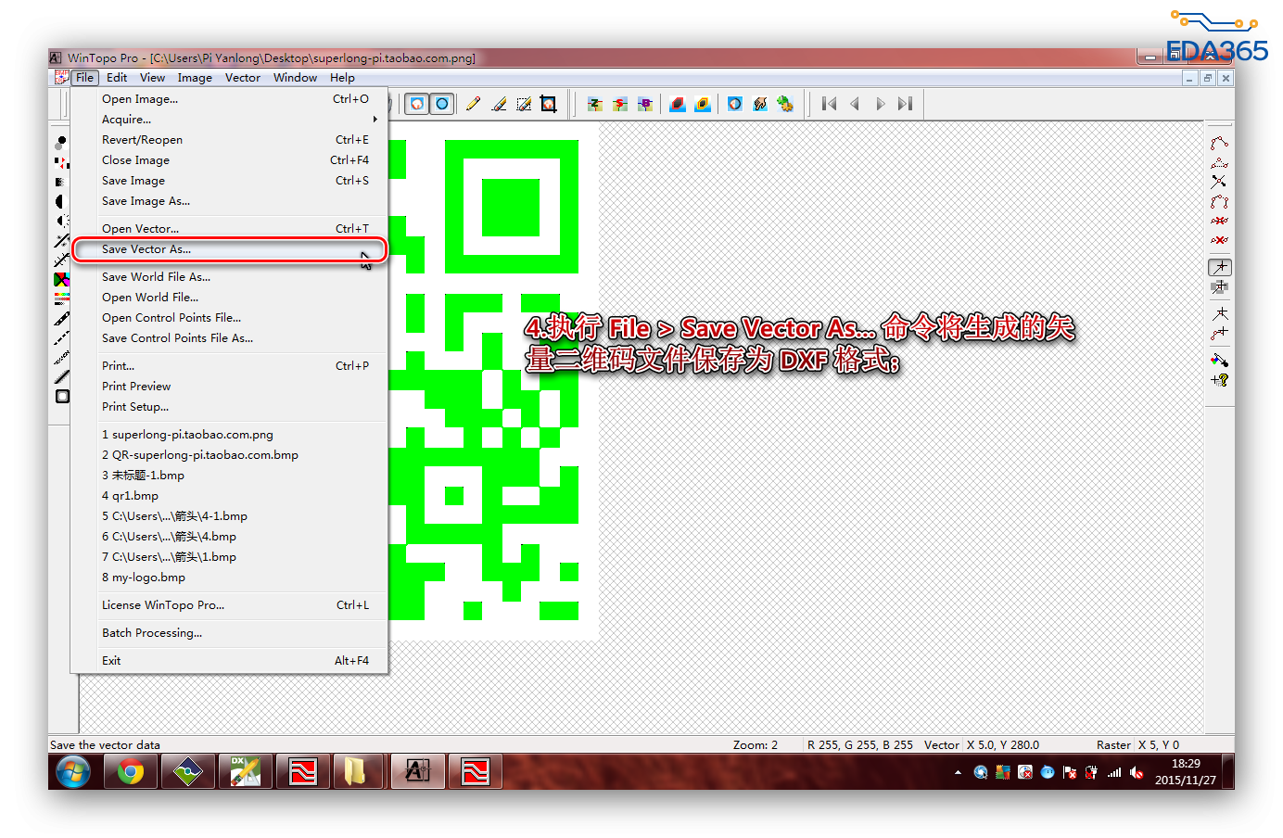Click the arrow with question mark icon
This screenshot has height=838, width=1283.
pos(1219,380)
